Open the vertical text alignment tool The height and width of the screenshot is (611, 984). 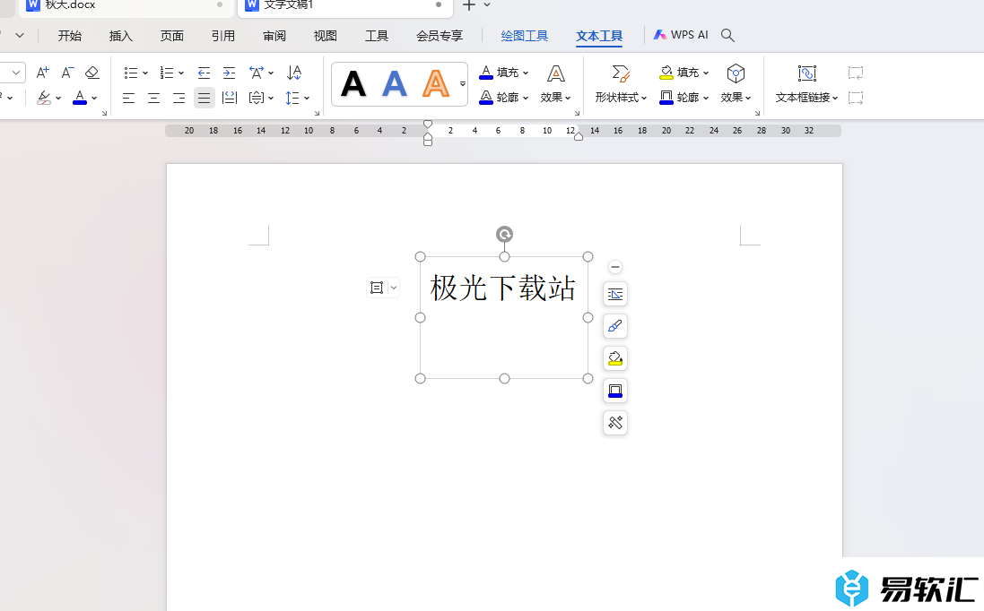point(256,98)
